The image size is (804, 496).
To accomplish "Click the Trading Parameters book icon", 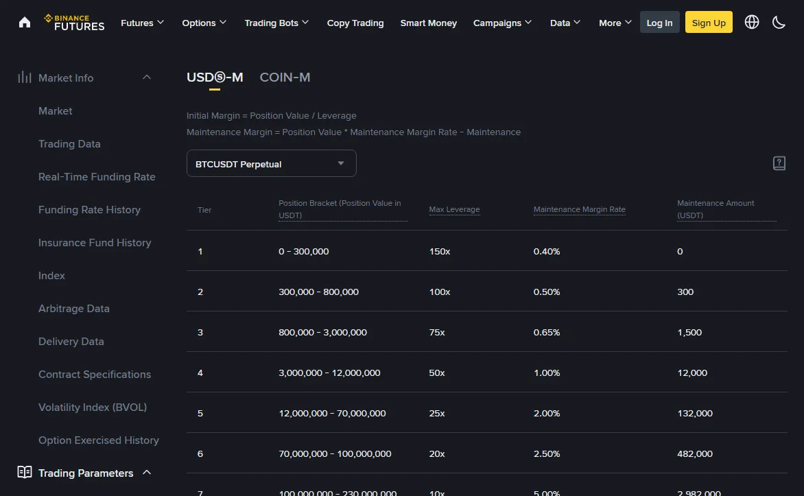I will 25,472.
